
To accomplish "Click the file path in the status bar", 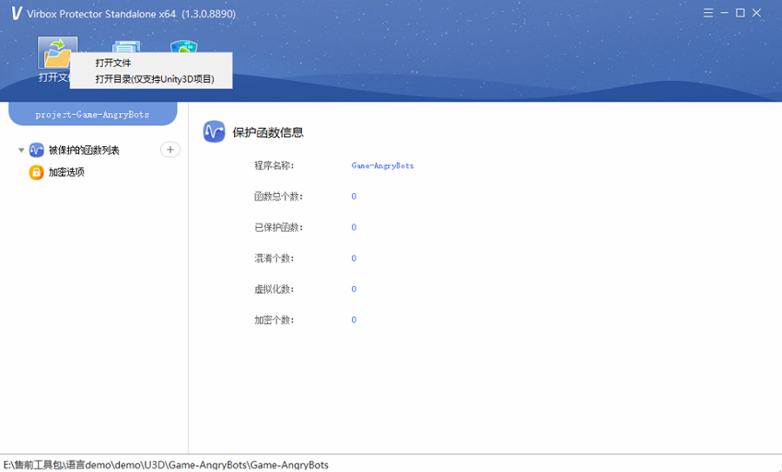I will (166, 465).
